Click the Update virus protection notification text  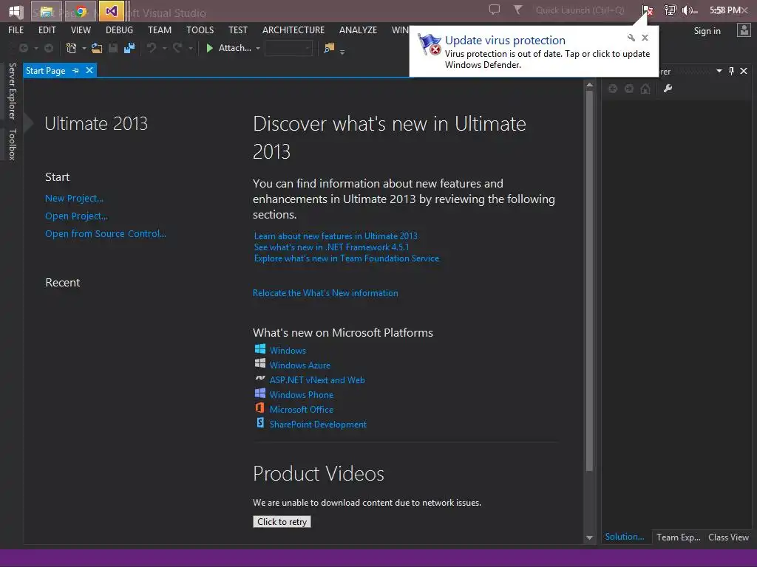click(x=505, y=41)
